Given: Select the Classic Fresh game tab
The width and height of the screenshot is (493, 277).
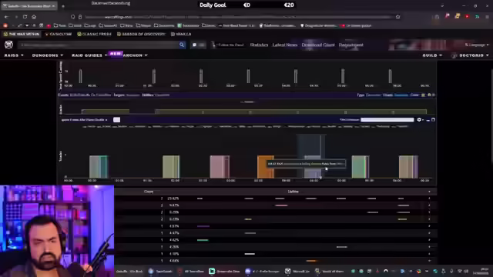Looking at the screenshot, I should [x=94, y=34].
